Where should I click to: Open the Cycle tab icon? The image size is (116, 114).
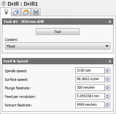tap(35, 12)
